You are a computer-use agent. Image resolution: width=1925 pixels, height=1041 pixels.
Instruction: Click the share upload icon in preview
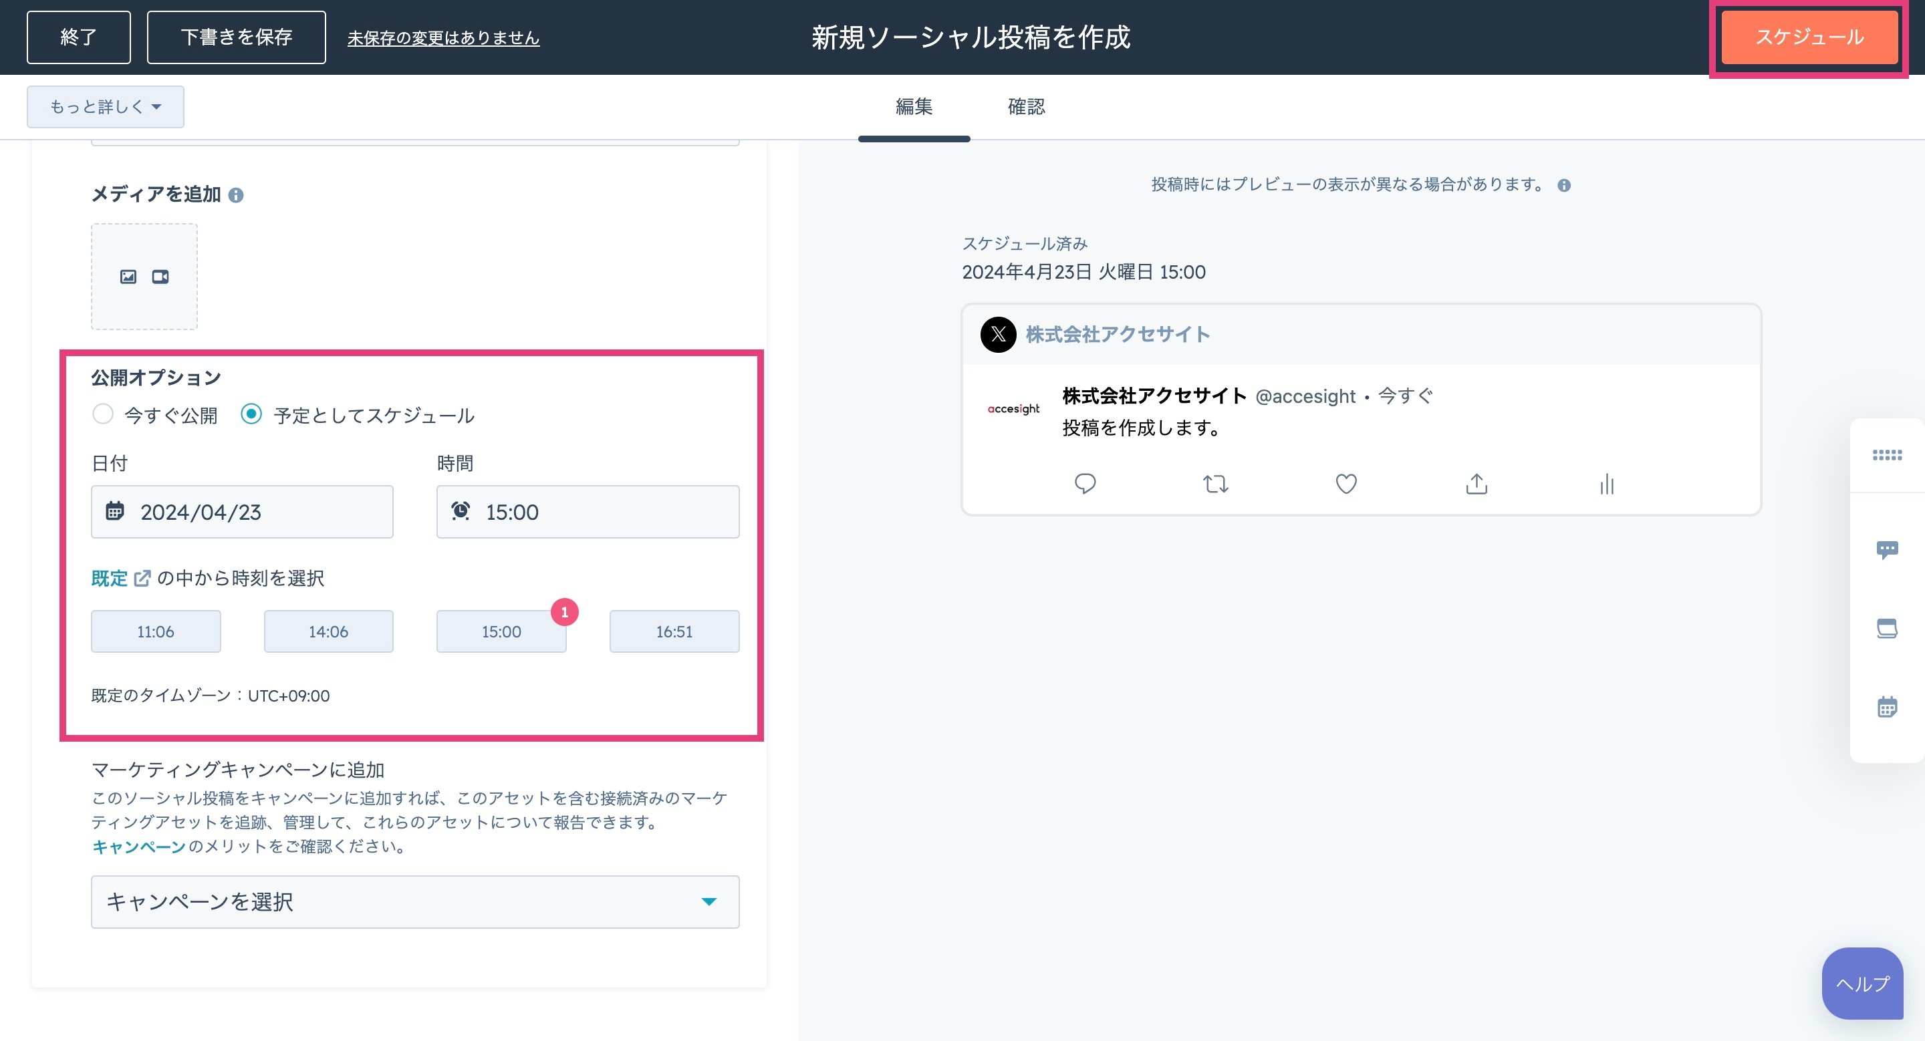pyautogui.click(x=1477, y=484)
